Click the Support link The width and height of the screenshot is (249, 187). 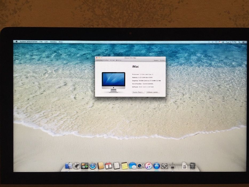(x=156, y=60)
